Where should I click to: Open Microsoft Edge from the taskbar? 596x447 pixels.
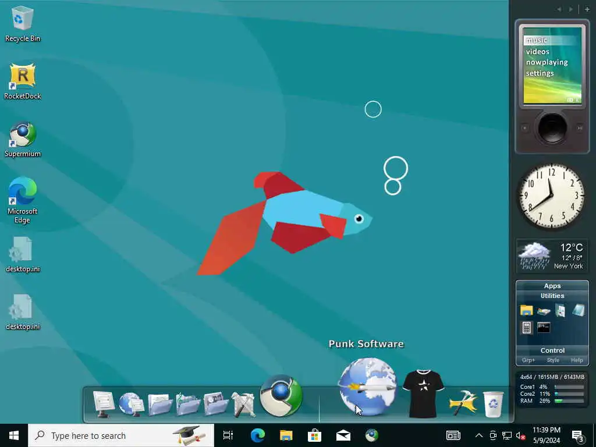[x=257, y=435]
